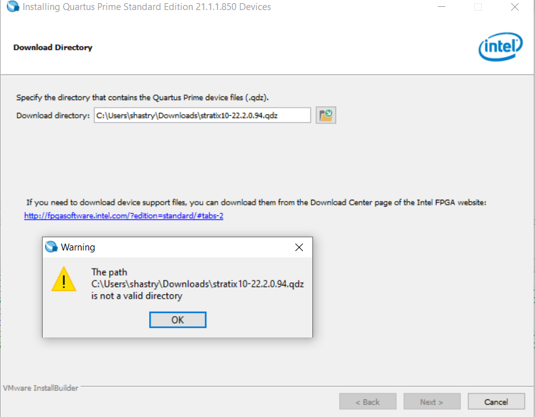Click the maximize button of the installer
Viewport: 535px width, 417px height.
[478, 8]
